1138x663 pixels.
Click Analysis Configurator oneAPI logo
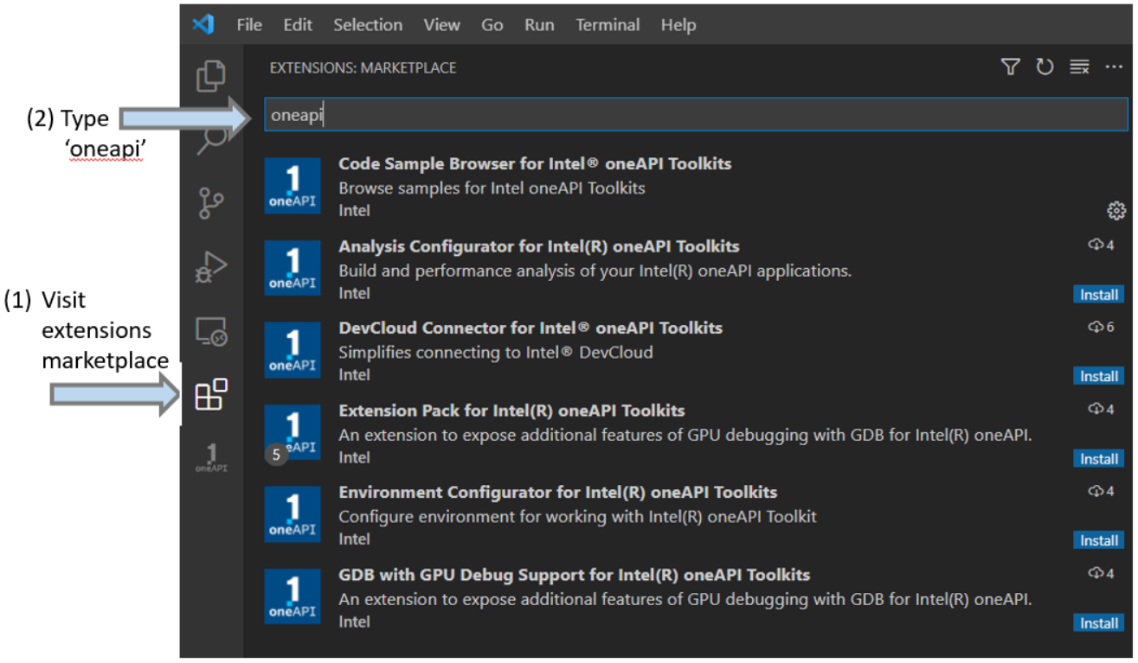tap(293, 268)
